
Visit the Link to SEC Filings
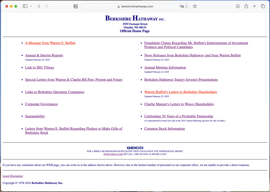tap(40, 67)
